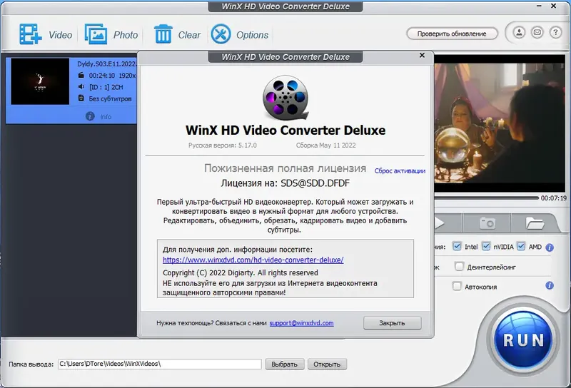Click the Сброс активации link
Screen dimensions: 571x388
tap(400, 170)
